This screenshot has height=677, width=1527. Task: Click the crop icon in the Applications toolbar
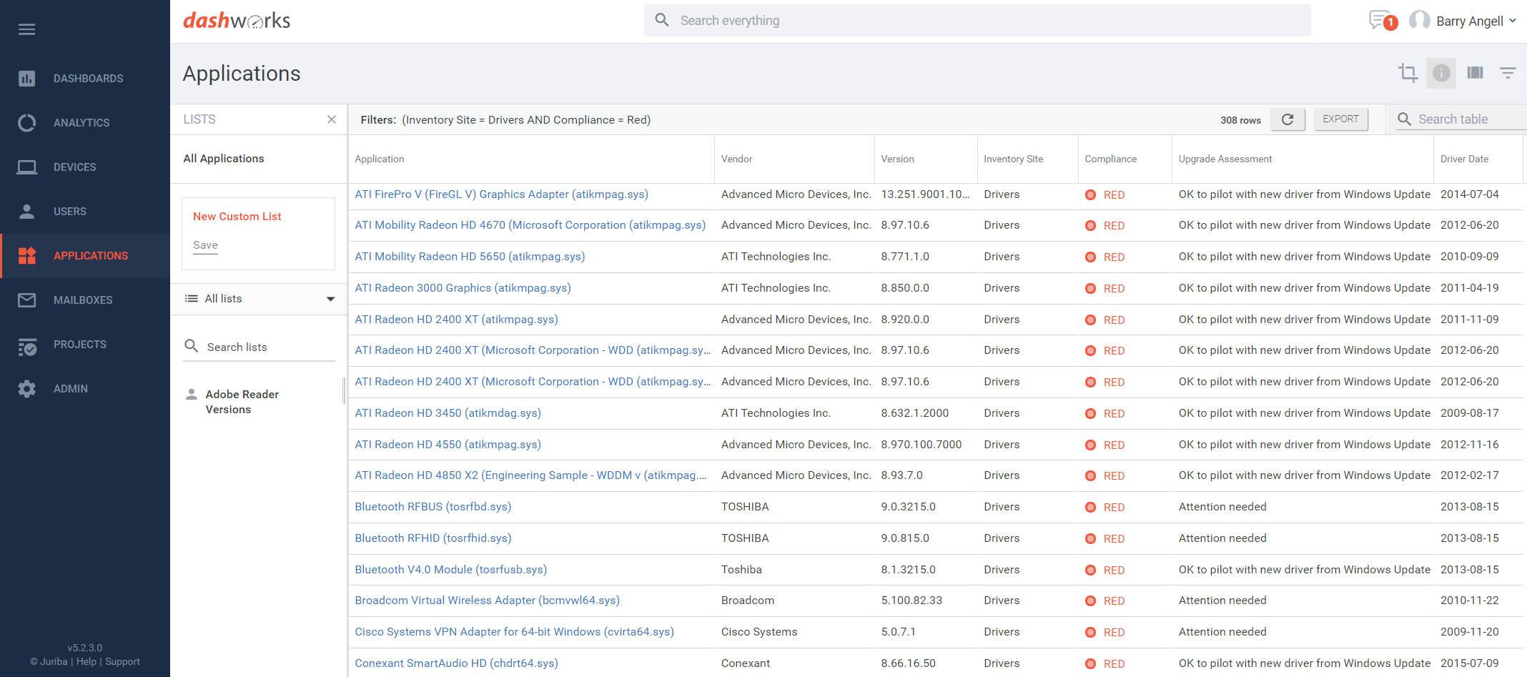pos(1408,73)
